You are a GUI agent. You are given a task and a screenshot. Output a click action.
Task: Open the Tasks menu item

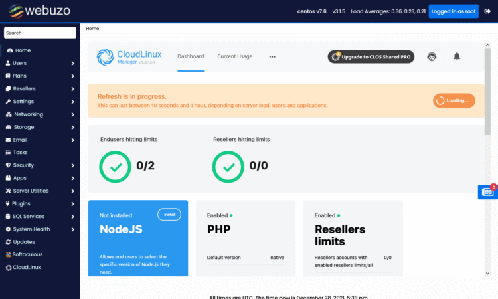(21, 153)
